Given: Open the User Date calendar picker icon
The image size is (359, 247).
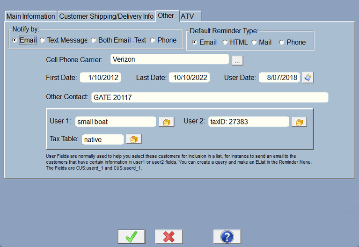Looking at the screenshot, I should [x=308, y=78].
